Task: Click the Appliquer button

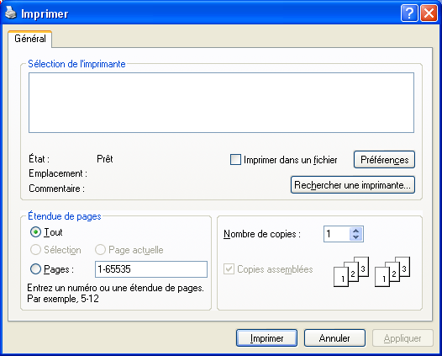Action: pyautogui.click(x=403, y=338)
